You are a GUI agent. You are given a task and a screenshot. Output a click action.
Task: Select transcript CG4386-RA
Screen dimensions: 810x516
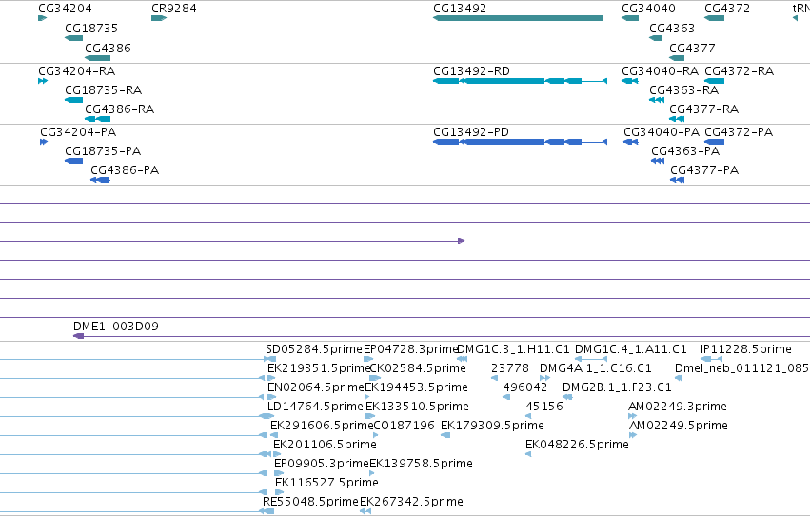point(119,109)
